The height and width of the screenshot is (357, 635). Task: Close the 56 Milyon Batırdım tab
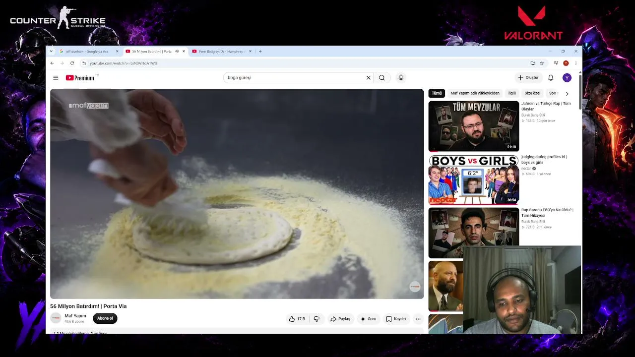click(x=184, y=52)
